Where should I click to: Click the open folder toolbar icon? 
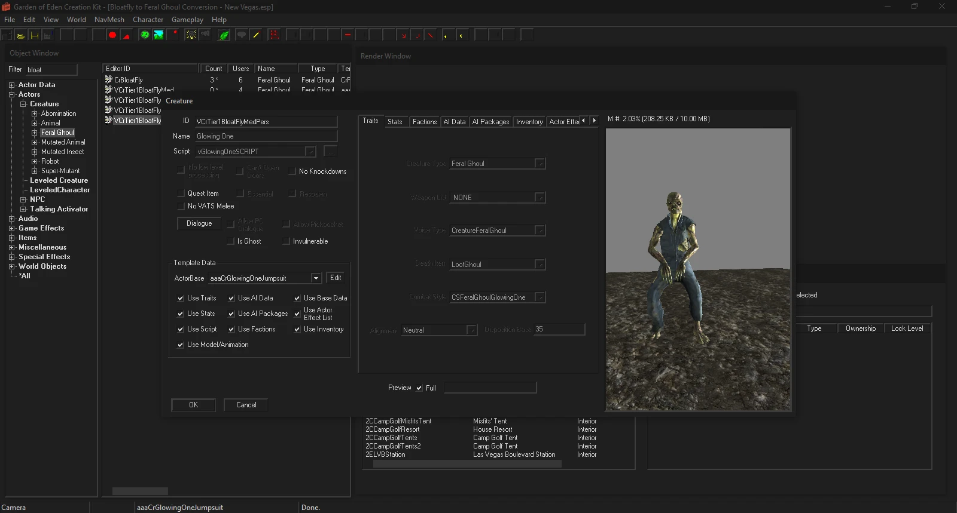click(x=20, y=35)
